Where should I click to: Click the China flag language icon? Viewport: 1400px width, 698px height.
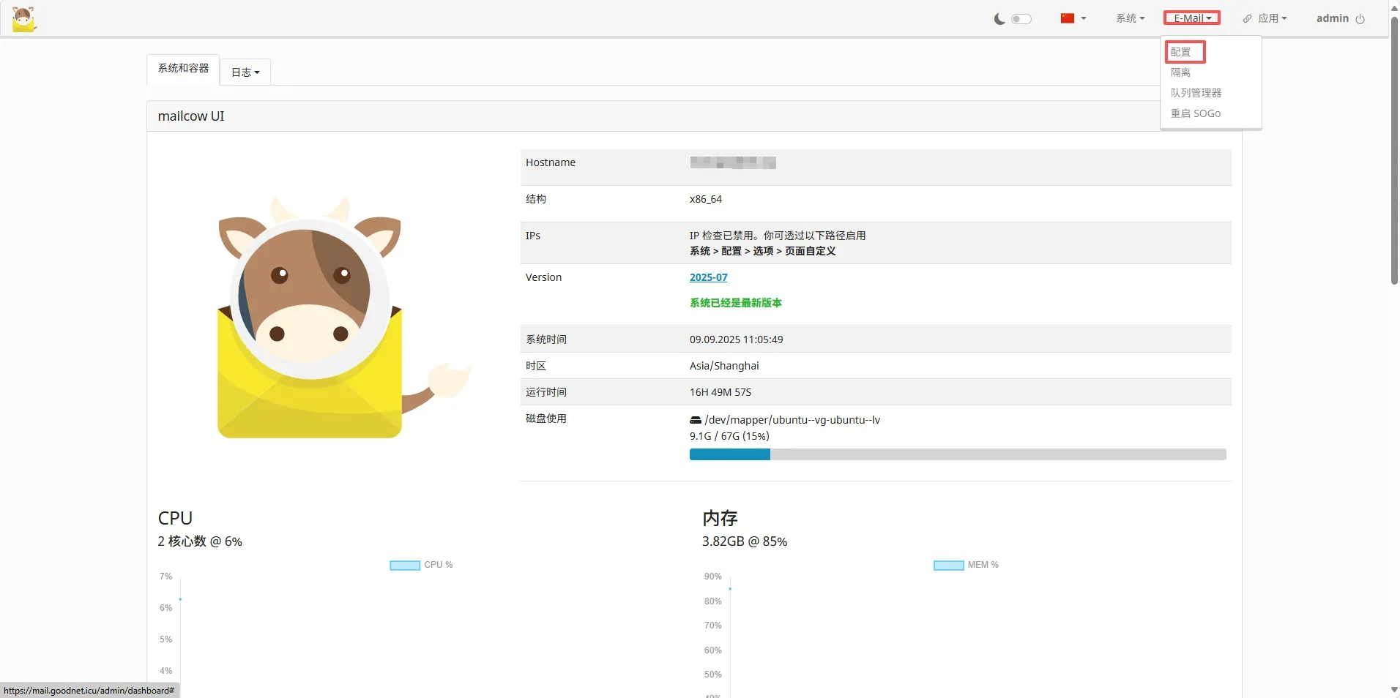coord(1068,18)
